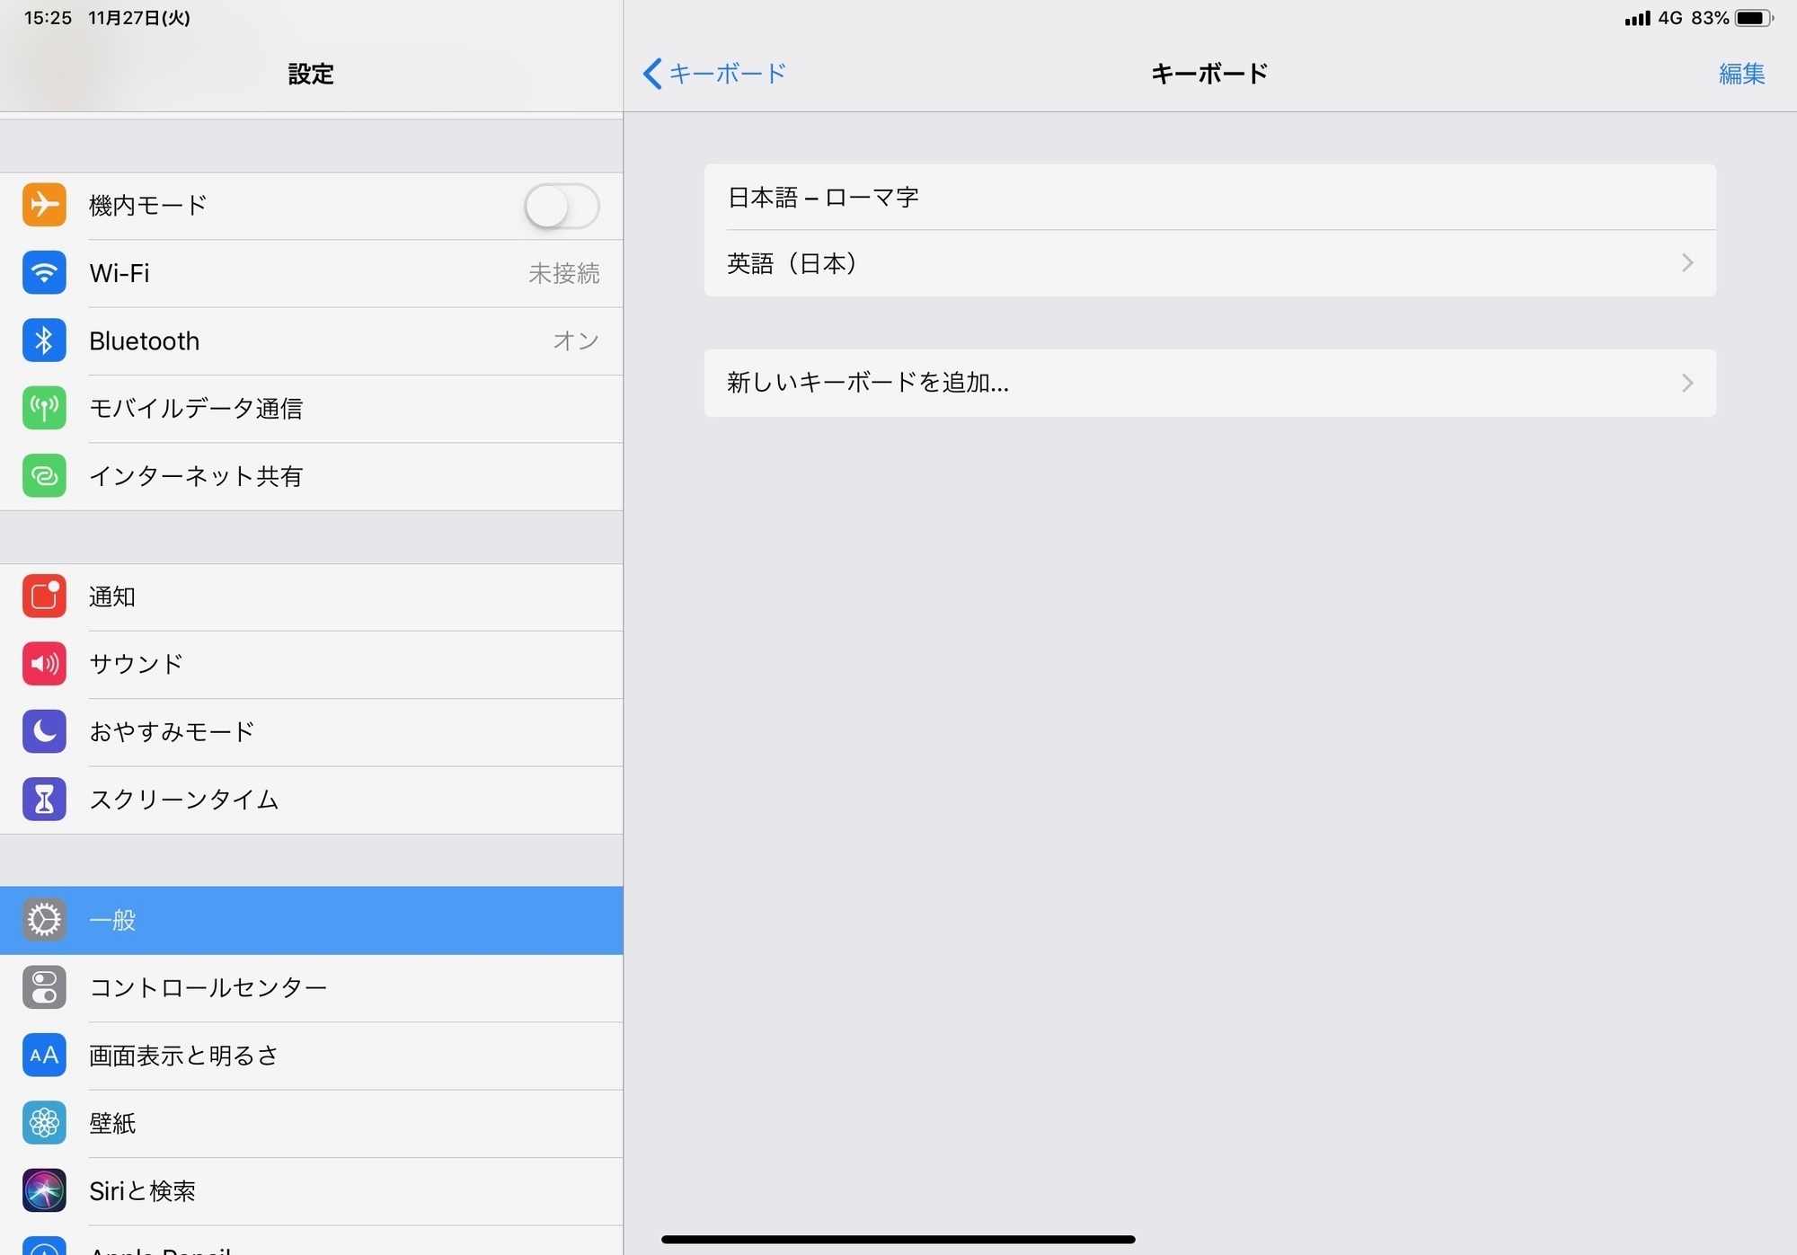1797x1255 pixels.
Task: Open Wi-Fi settings row
Action: point(312,273)
